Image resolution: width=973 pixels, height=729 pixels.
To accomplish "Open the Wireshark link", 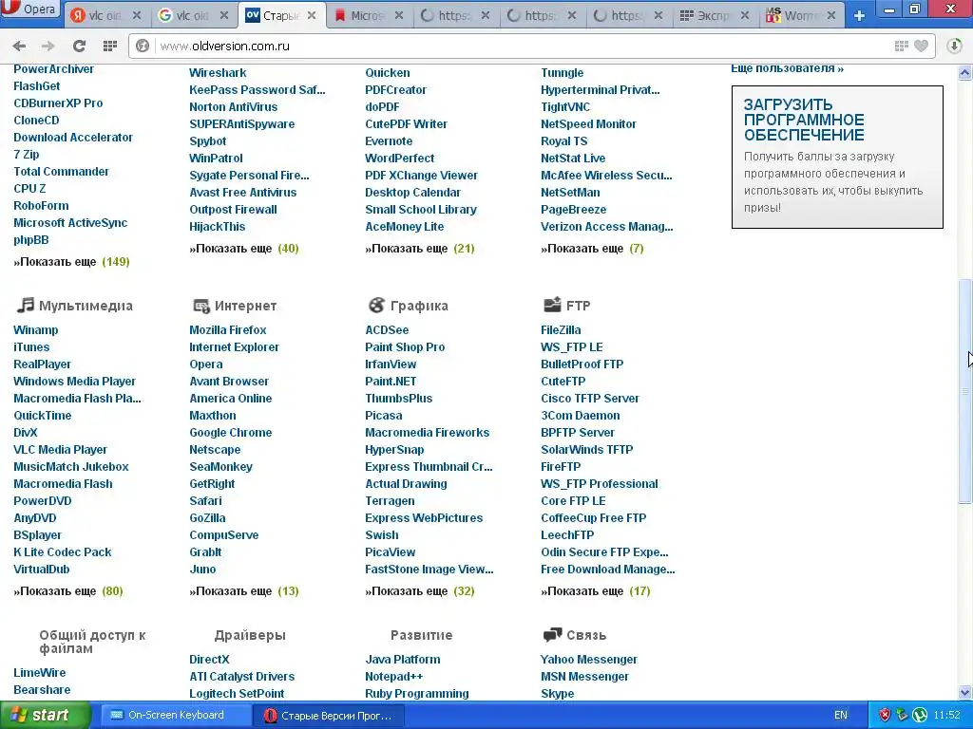I will pyautogui.click(x=218, y=72).
